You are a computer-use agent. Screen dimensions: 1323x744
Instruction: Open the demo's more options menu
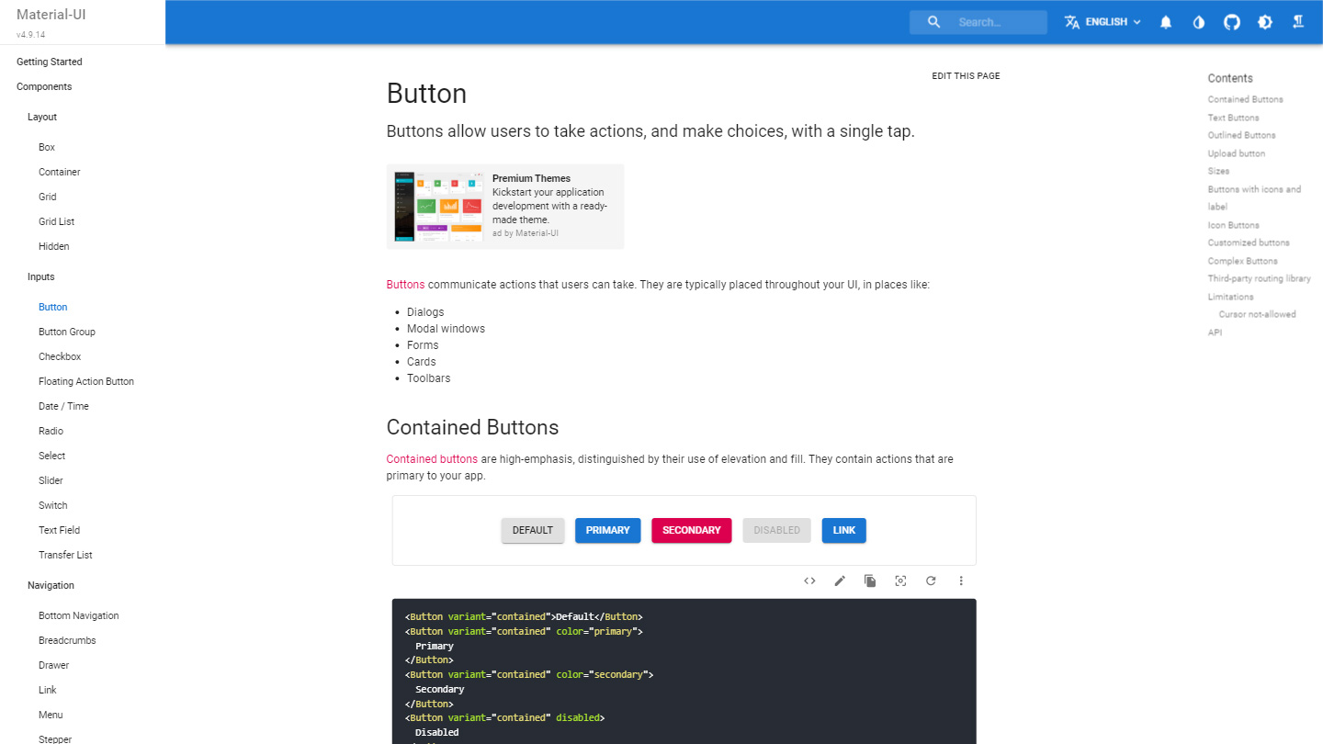961,581
